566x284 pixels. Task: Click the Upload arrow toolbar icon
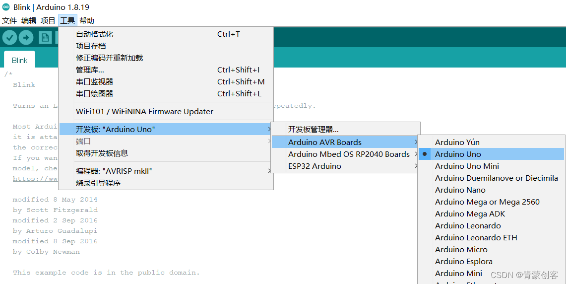click(x=26, y=38)
